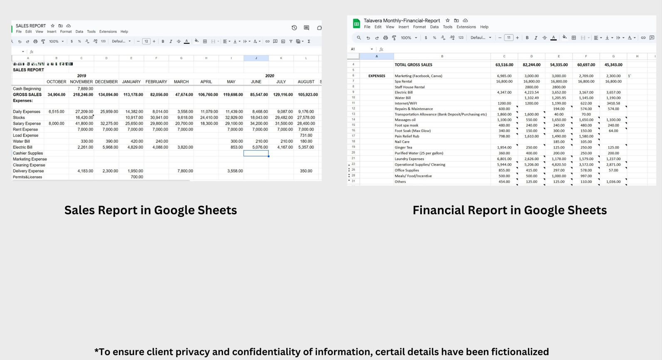Image resolution: width=662 pixels, height=360 pixels.
Task: Decrease decimal places in Sales Report
Action: 87,42
